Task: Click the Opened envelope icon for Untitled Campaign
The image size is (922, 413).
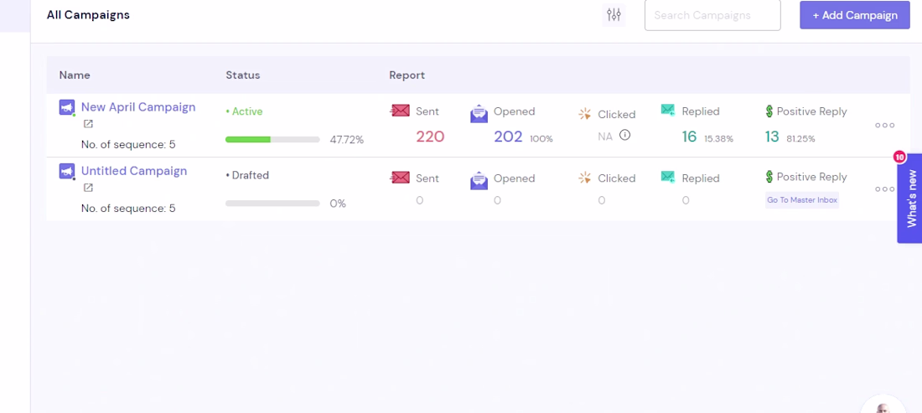Action: (x=479, y=178)
